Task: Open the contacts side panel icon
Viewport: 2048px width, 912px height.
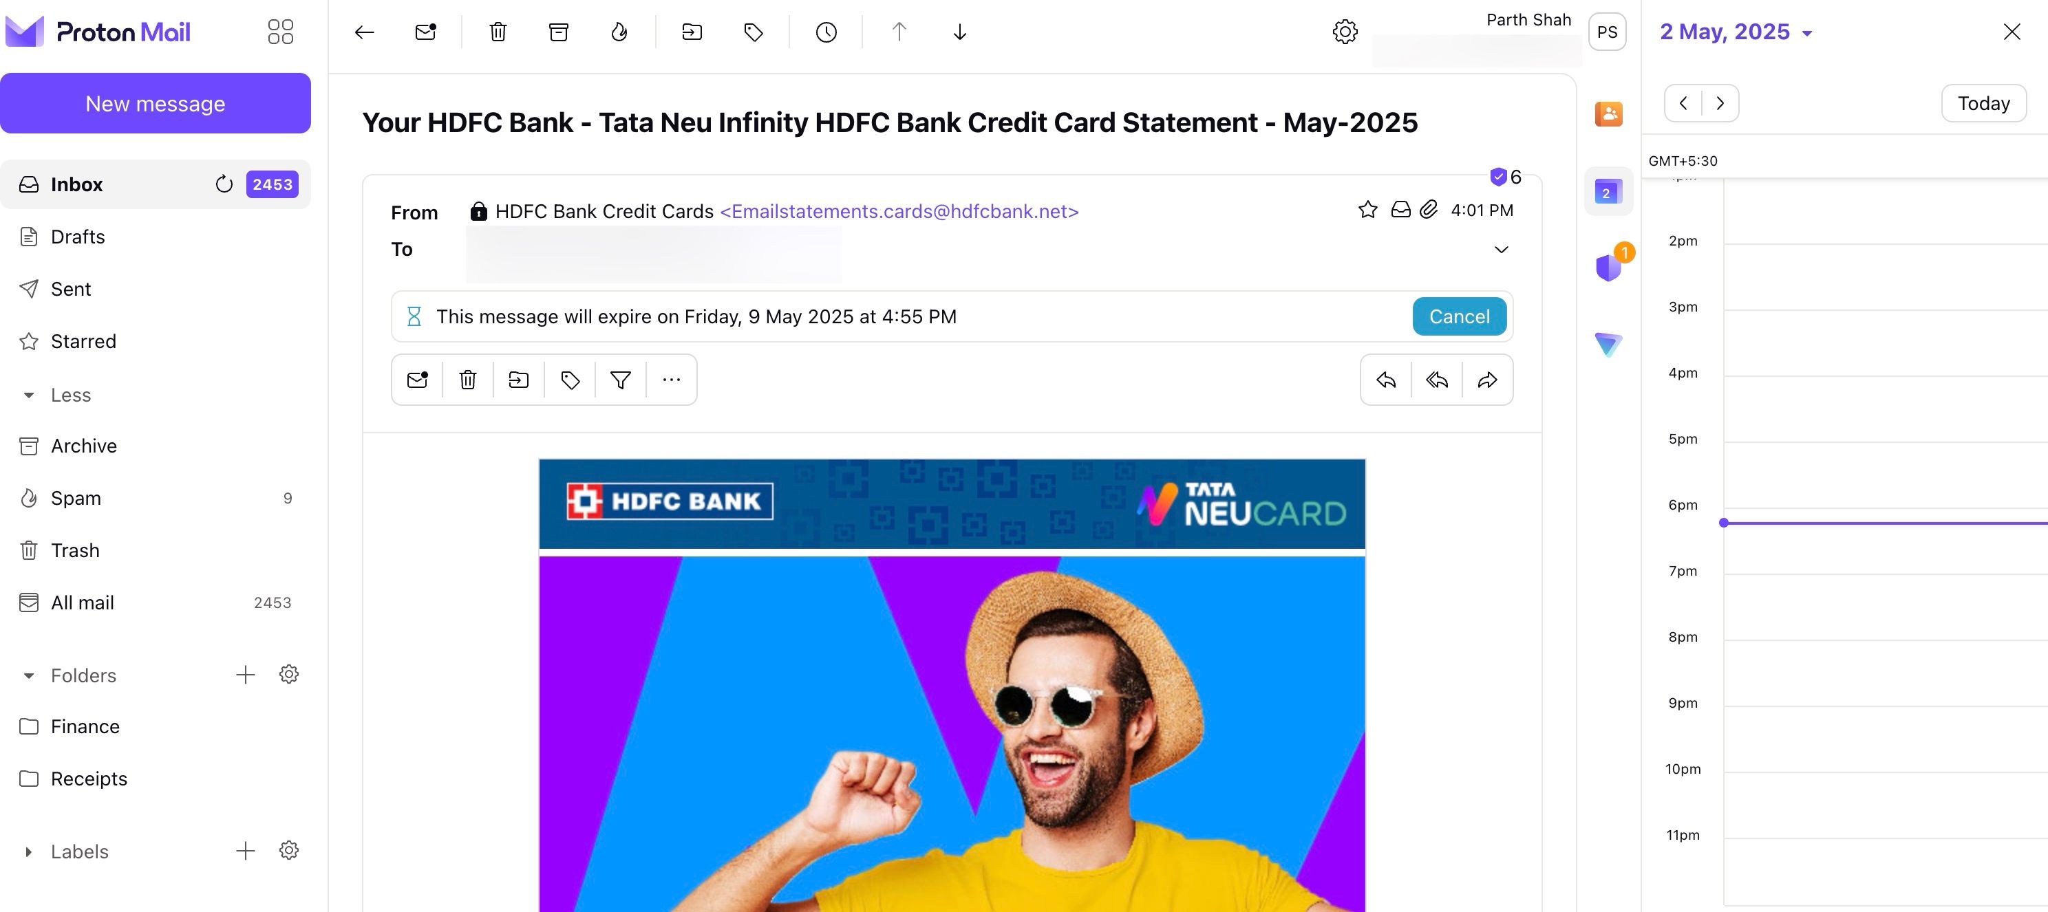Action: click(1608, 113)
